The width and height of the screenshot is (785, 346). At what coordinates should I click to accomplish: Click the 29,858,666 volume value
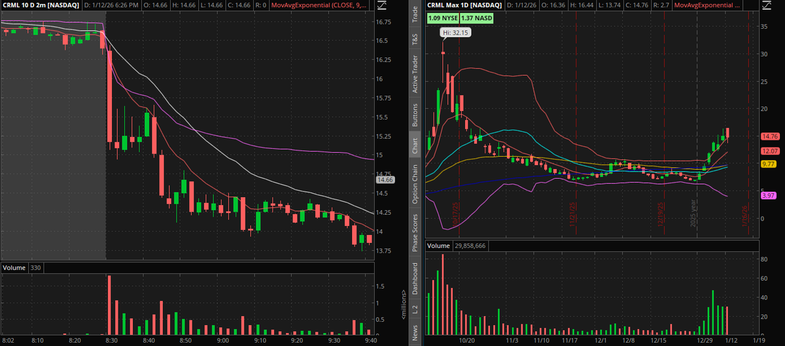tap(472, 245)
